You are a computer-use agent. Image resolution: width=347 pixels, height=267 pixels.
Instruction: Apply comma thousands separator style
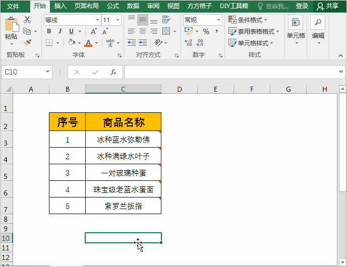[217, 31]
